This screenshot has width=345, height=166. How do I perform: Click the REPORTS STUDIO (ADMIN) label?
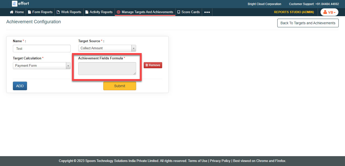(294, 12)
